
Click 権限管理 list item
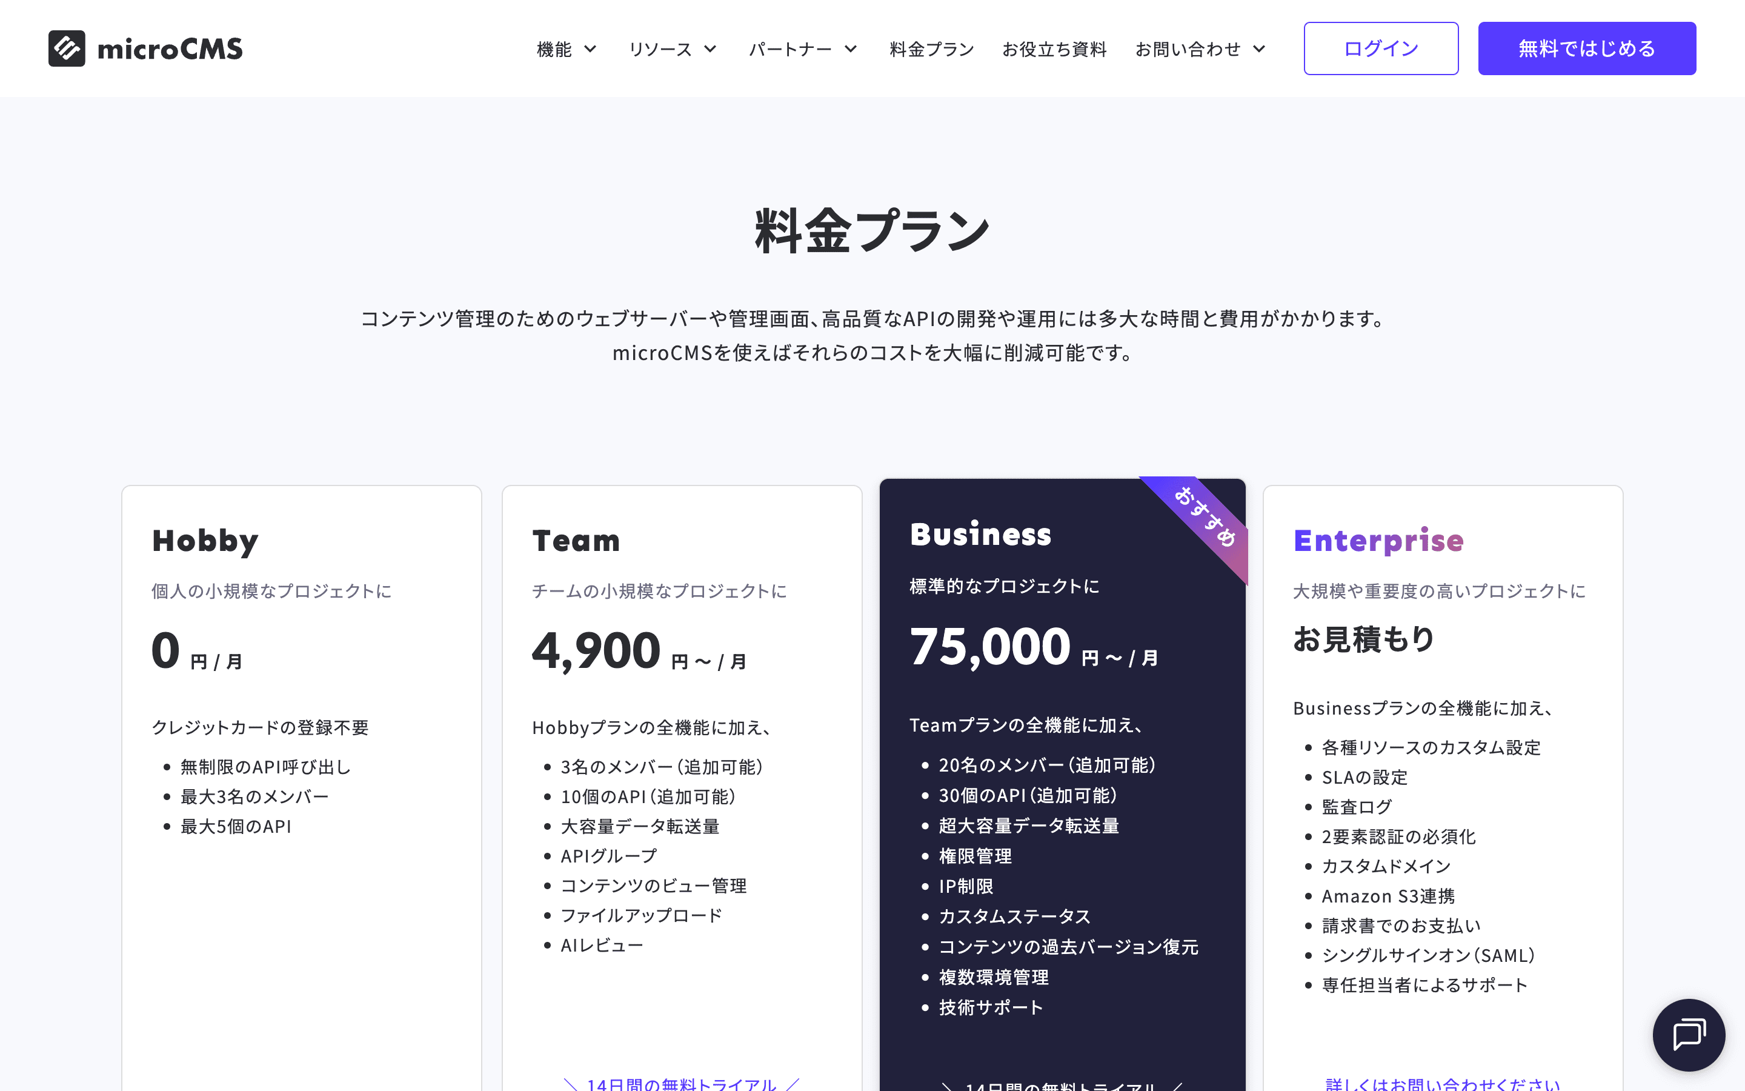tap(976, 856)
